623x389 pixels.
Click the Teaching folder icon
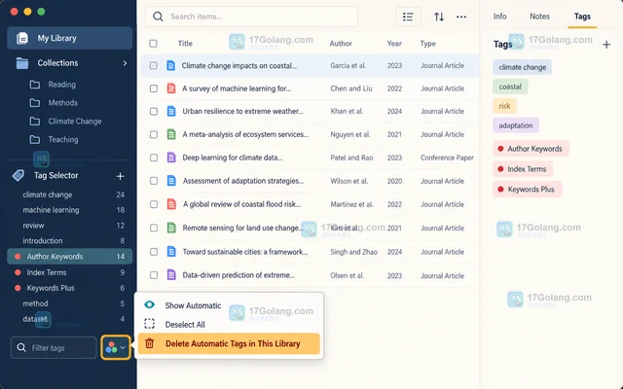35,139
